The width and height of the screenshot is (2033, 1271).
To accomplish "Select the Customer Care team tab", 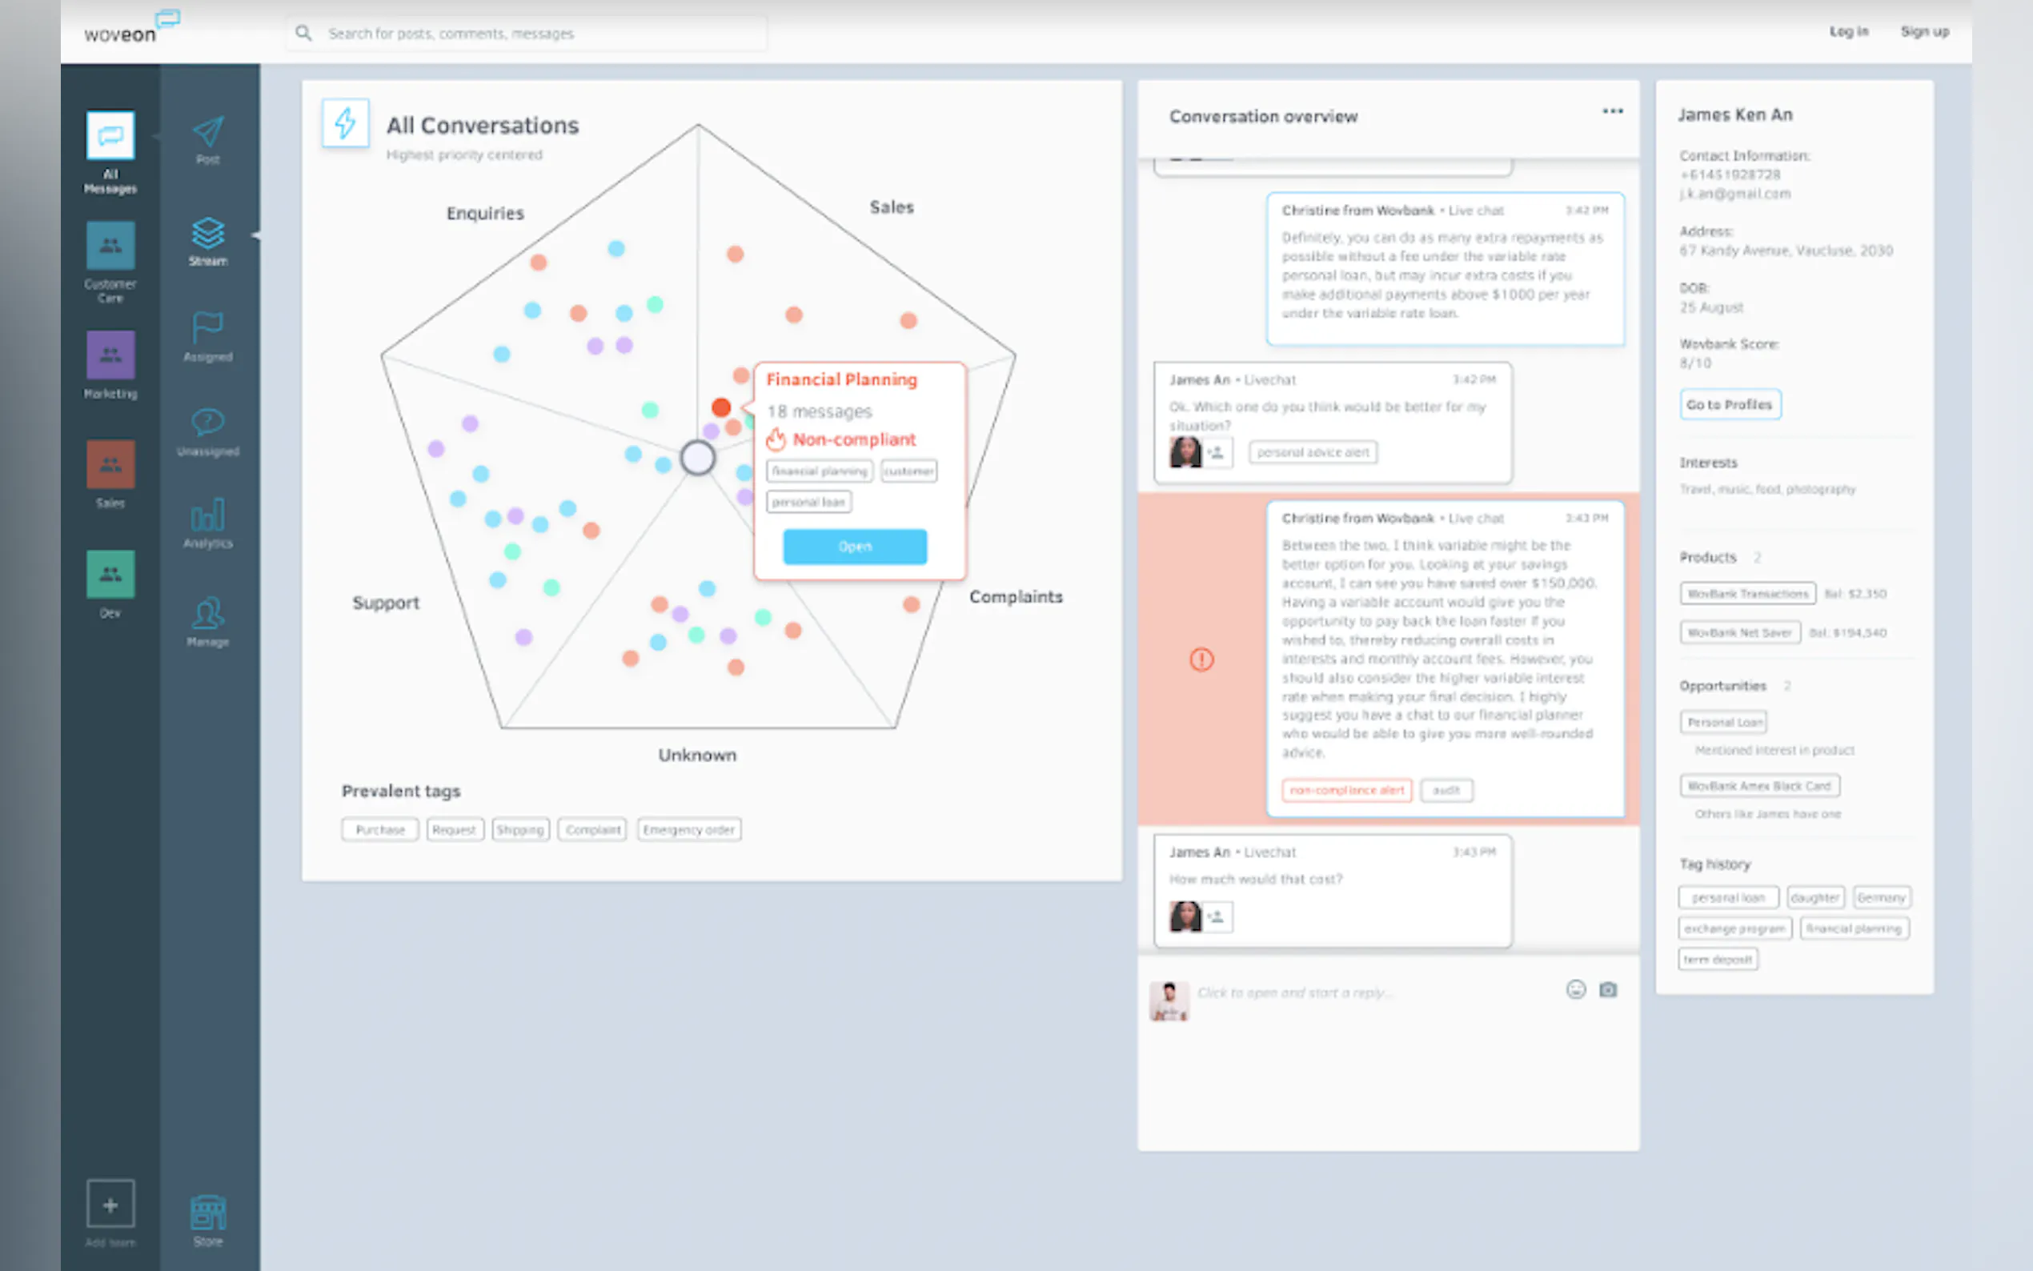I will coord(110,247).
